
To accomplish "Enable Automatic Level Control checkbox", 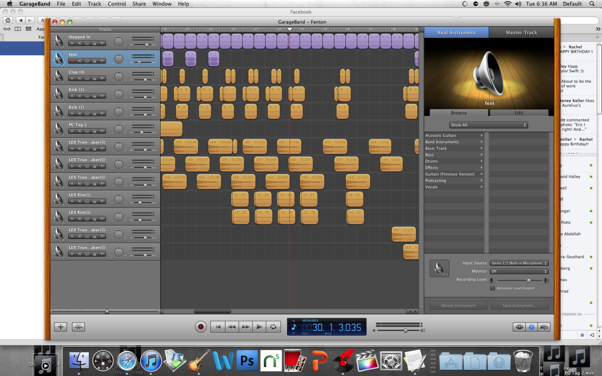I will click(x=492, y=288).
